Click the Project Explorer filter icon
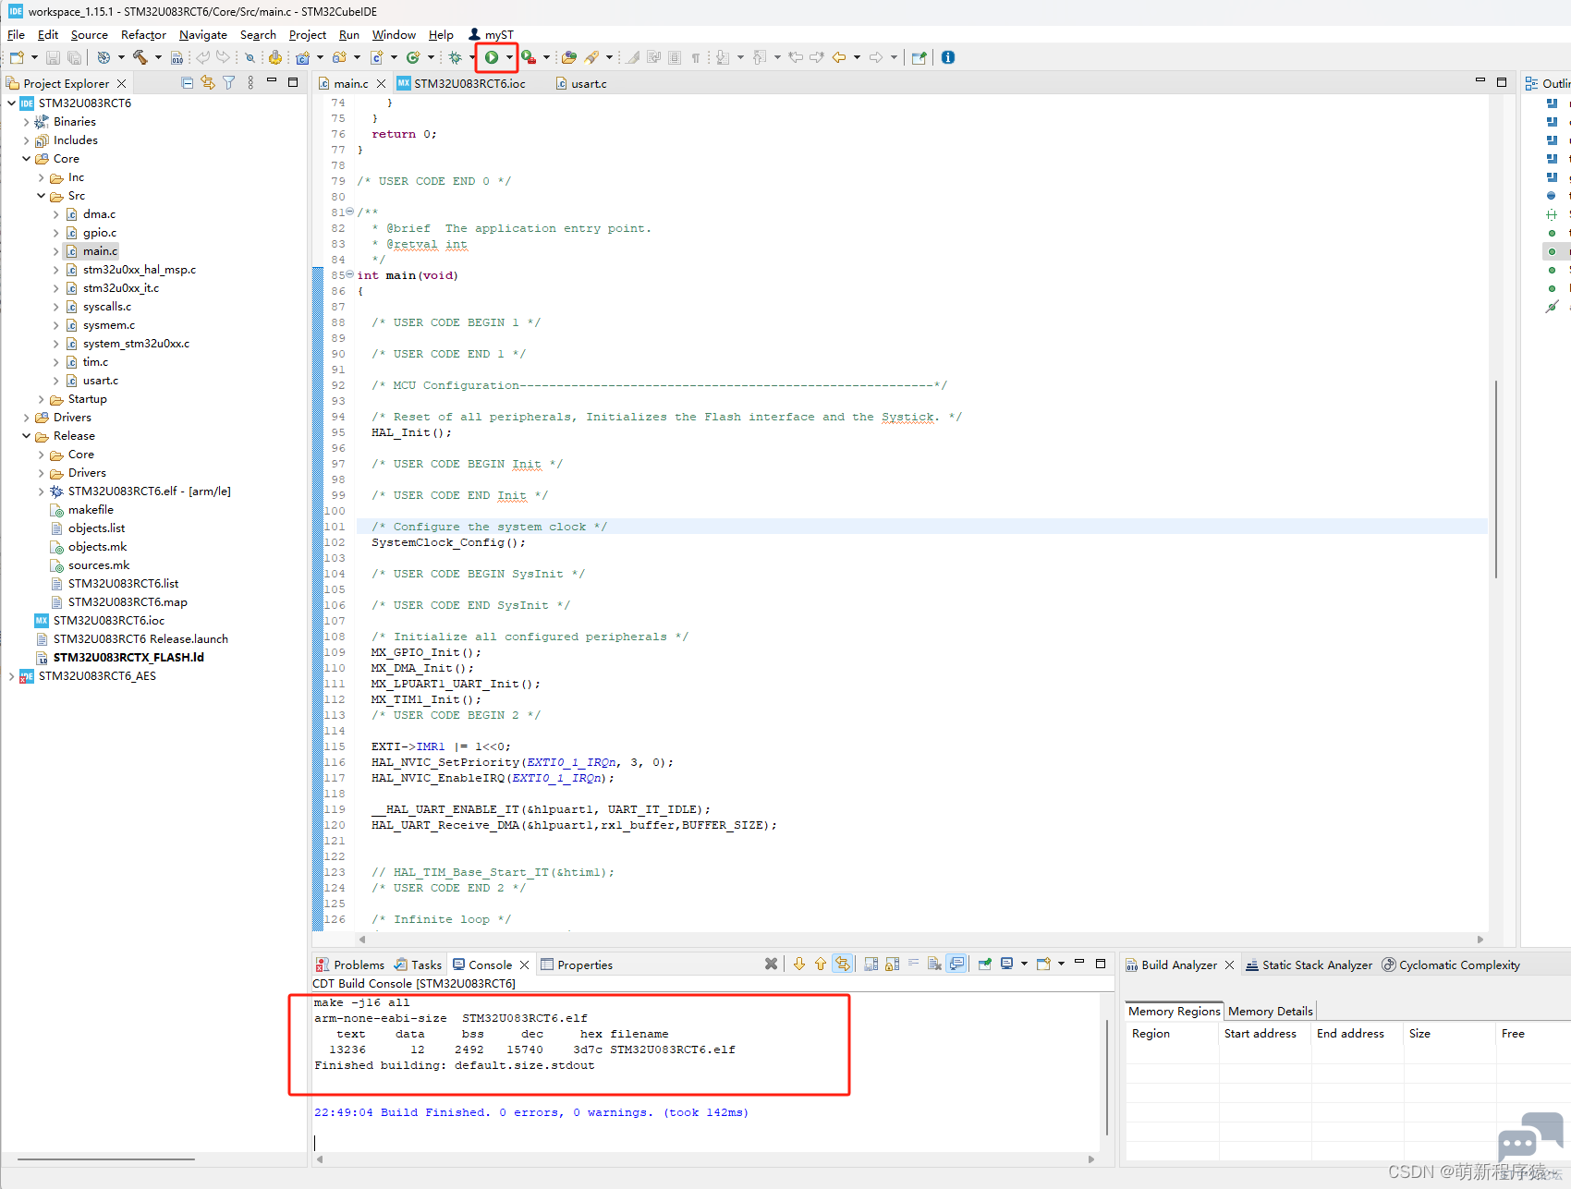1571x1189 pixels. (x=229, y=83)
